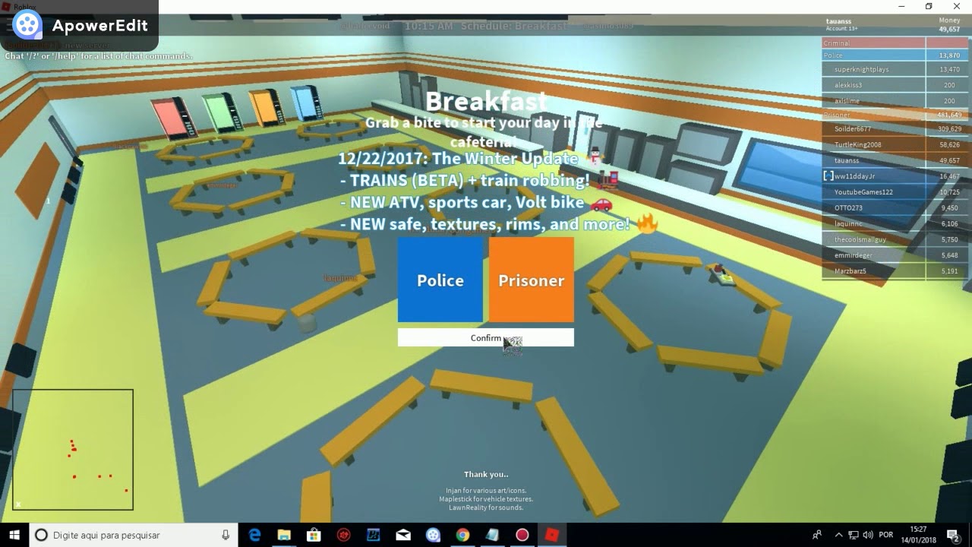
Task: Open Microsoft Store from the taskbar
Action: click(x=314, y=535)
